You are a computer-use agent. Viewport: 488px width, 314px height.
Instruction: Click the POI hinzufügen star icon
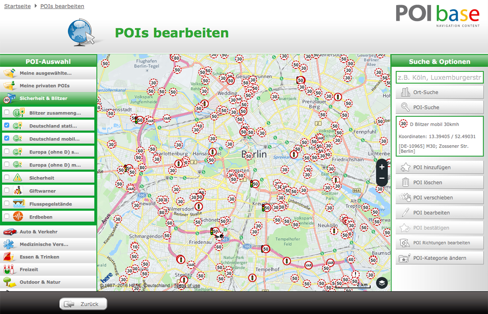[405, 167]
